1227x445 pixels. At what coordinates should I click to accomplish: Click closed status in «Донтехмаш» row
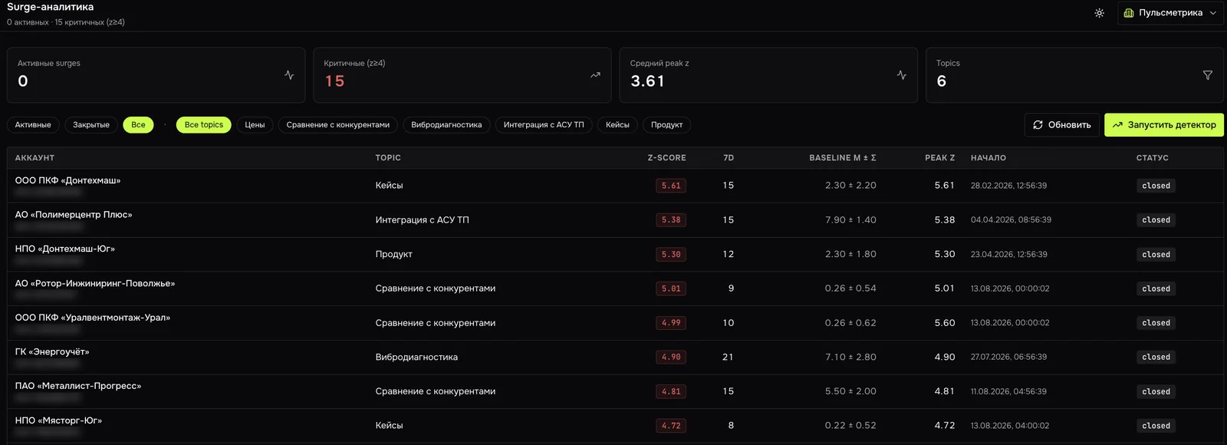pyautogui.click(x=1156, y=186)
